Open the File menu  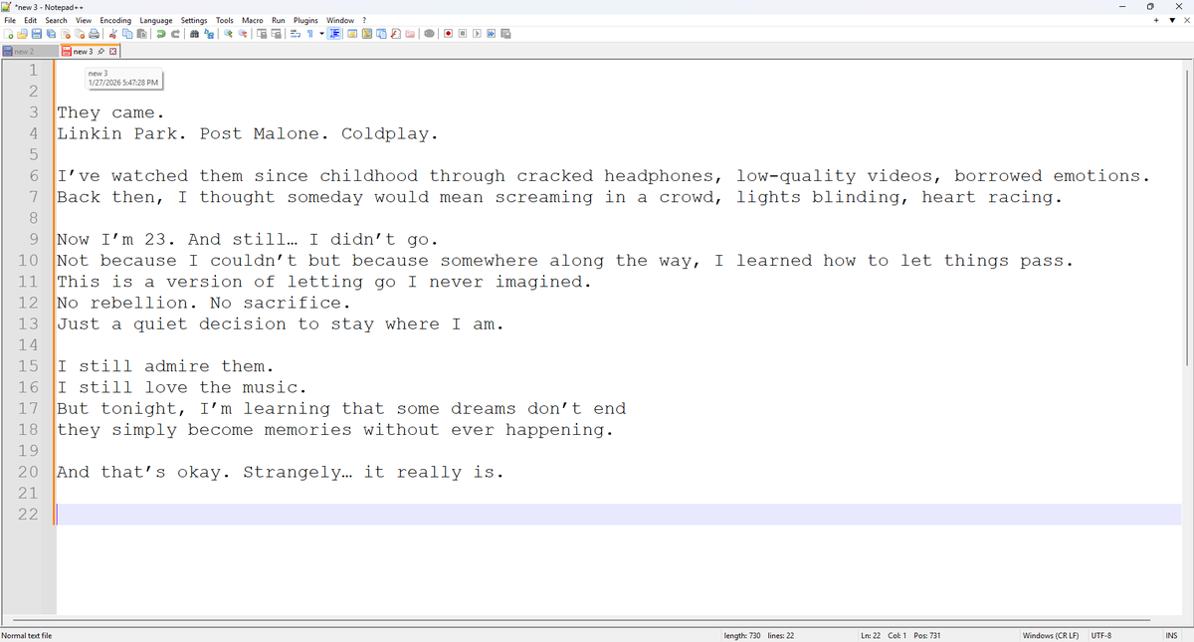coord(11,20)
